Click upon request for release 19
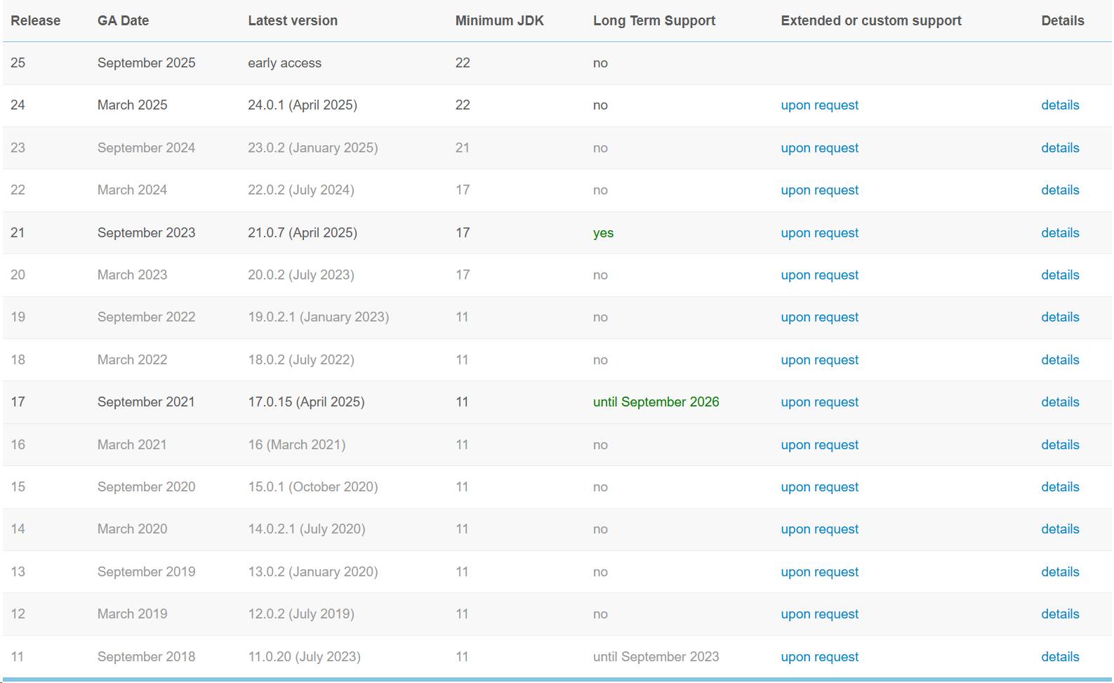Image resolution: width=1114 pixels, height=683 pixels. click(819, 317)
